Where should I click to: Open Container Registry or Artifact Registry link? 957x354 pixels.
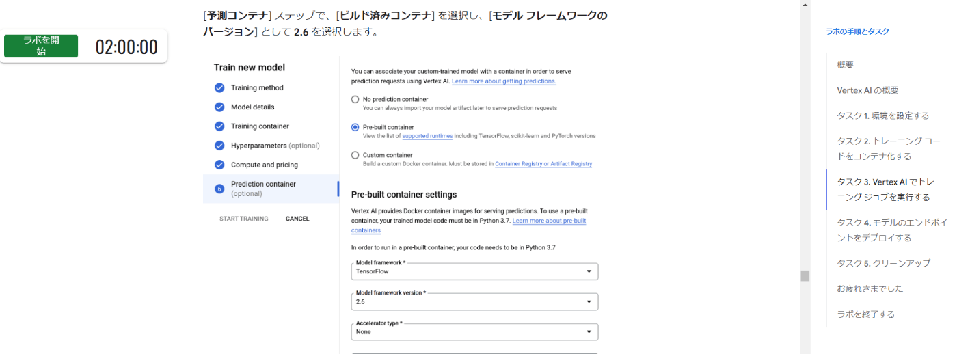pyautogui.click(x=543, y=164)
